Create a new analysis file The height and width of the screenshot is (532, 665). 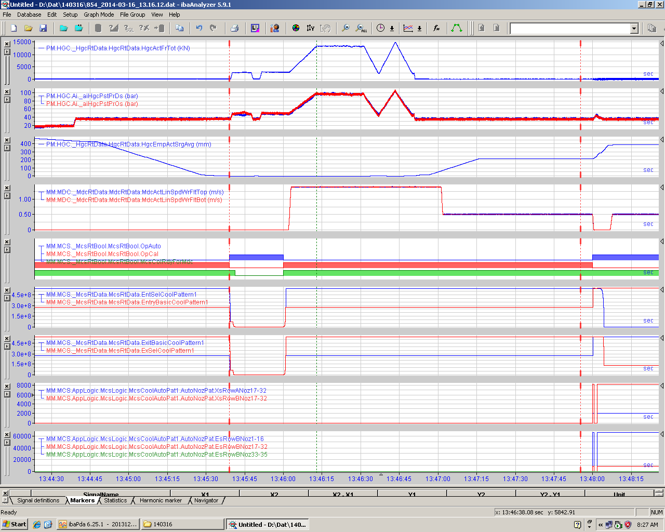pyautogui.click(x=14, y=28)
